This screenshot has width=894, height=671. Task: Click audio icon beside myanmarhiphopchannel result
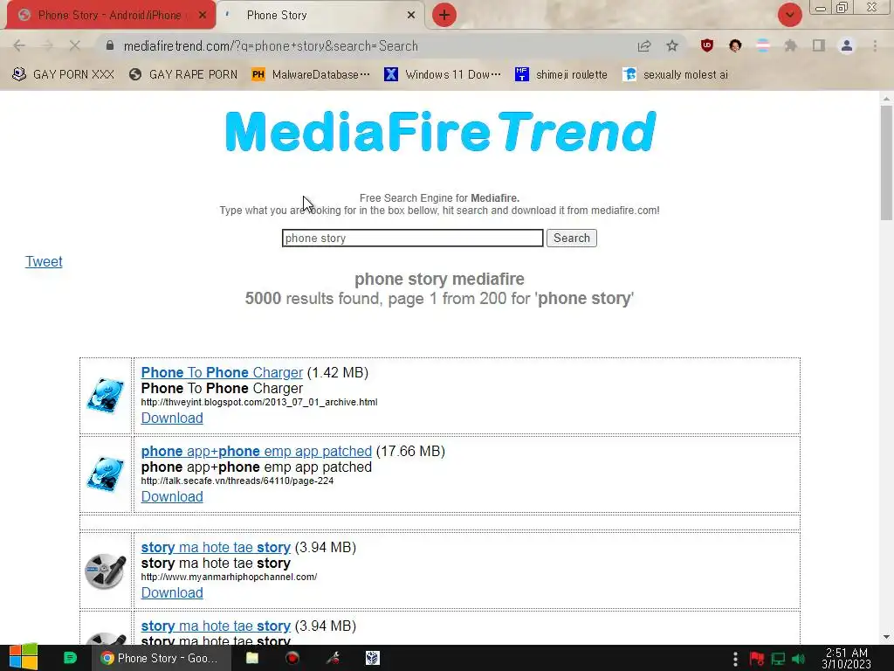[x=106, y=571]
